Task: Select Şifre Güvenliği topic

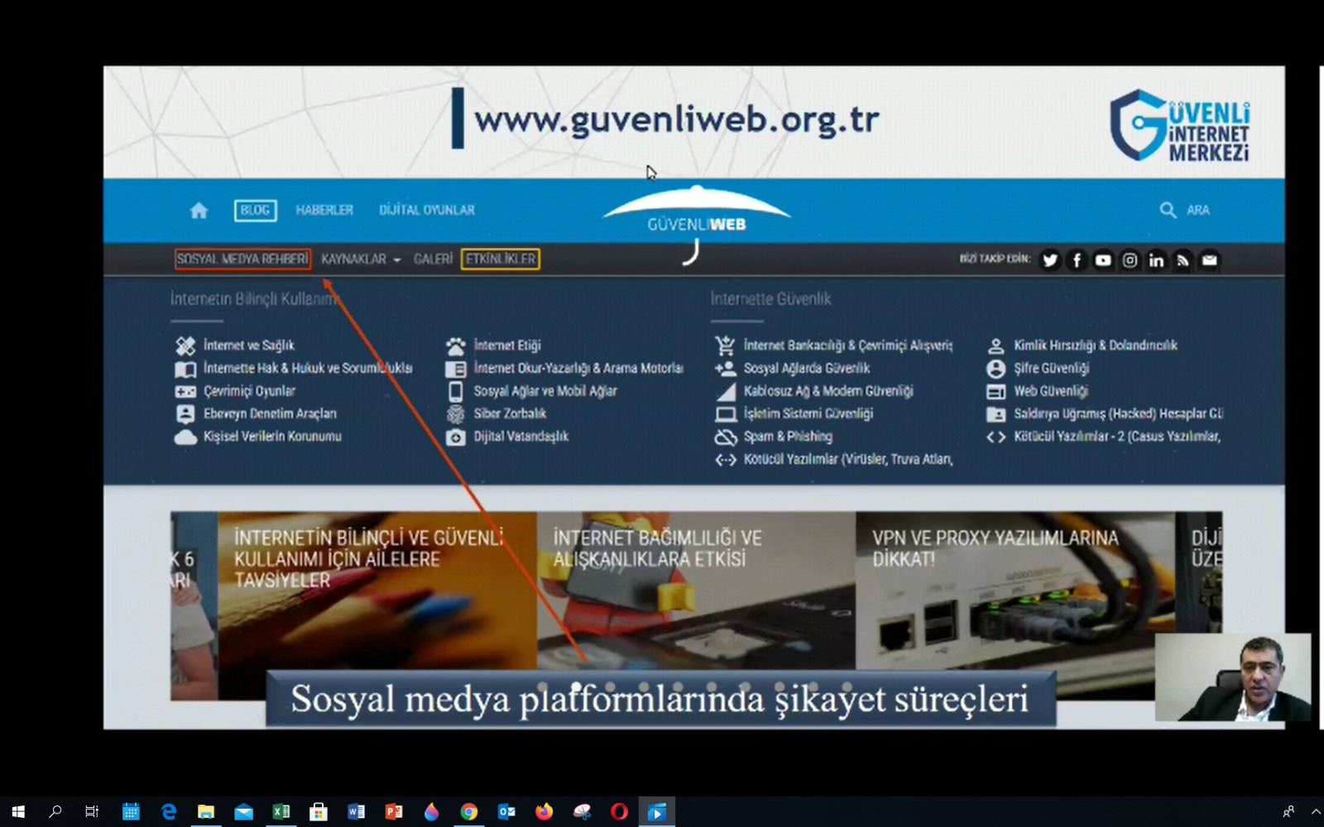Action: pos(1052,368)
